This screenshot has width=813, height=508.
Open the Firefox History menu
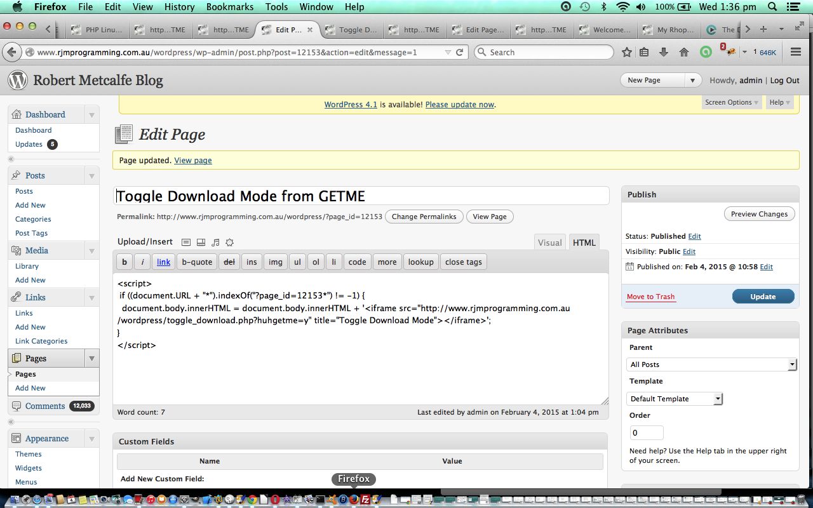179,7
